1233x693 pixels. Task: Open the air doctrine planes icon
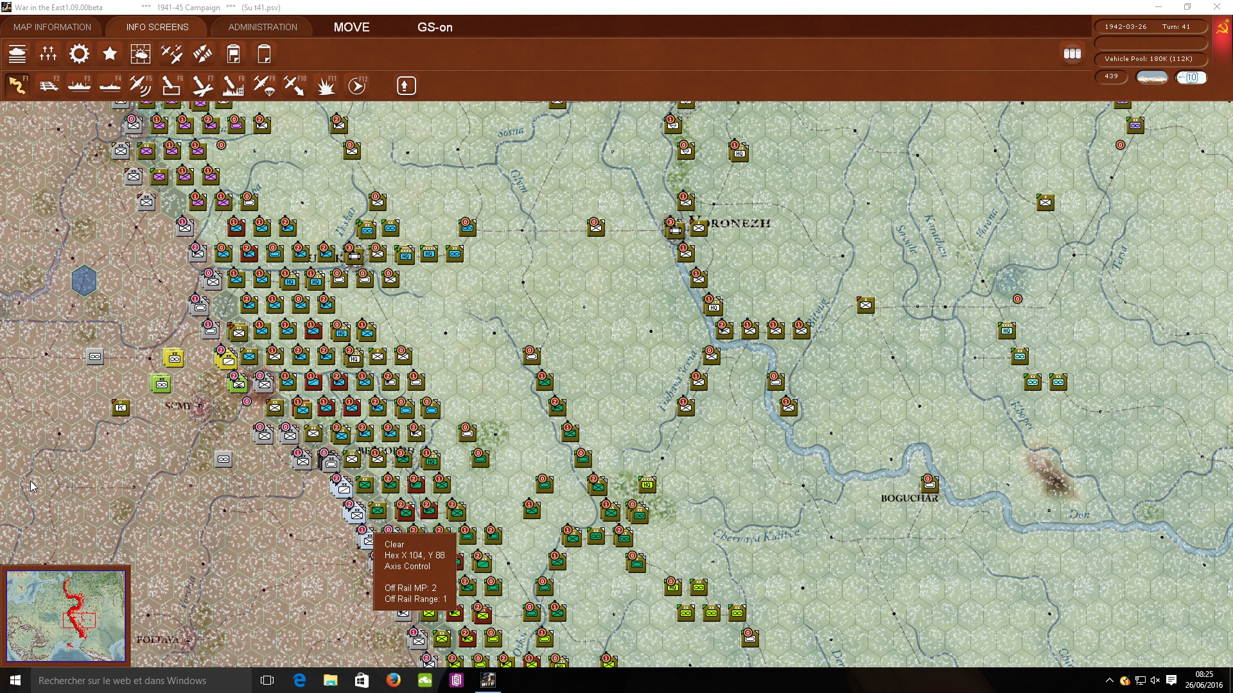pos(171,54)
